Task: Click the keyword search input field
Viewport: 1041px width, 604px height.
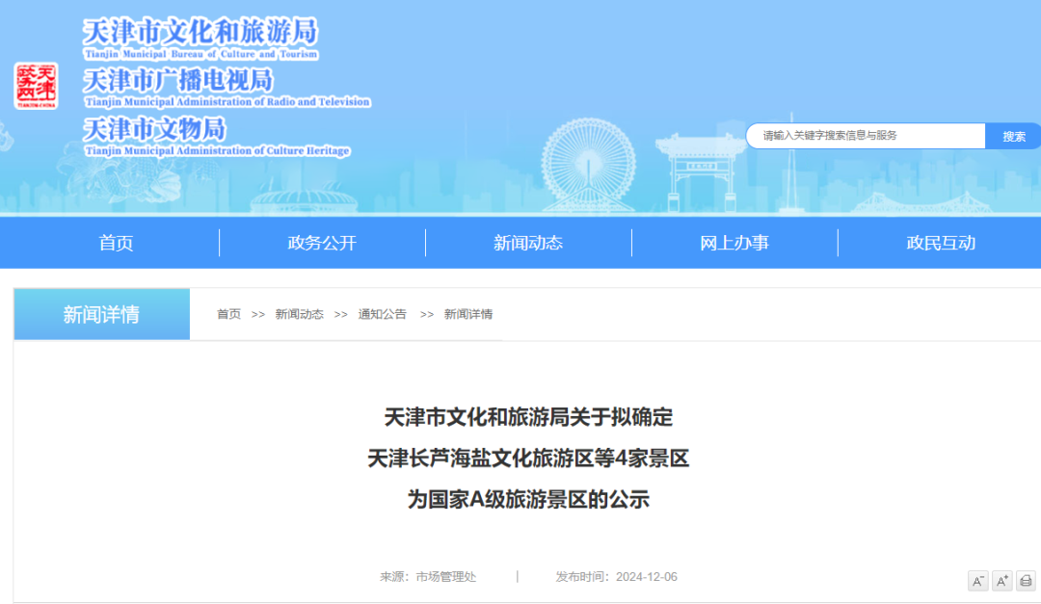Action: coord(865,136)
